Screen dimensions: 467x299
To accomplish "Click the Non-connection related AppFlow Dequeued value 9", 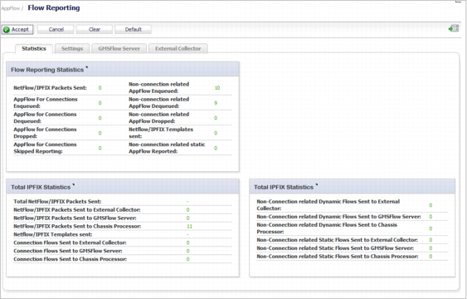I will pyautogui.click(x=216, y=103).
